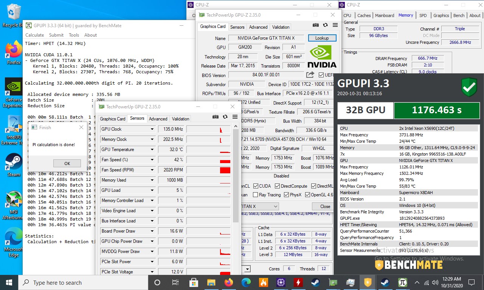The width and height of the screenshot is (484, 290).
Task: Toggle the UEFI checkbox in GPU-Z
Action: (321, 75)
